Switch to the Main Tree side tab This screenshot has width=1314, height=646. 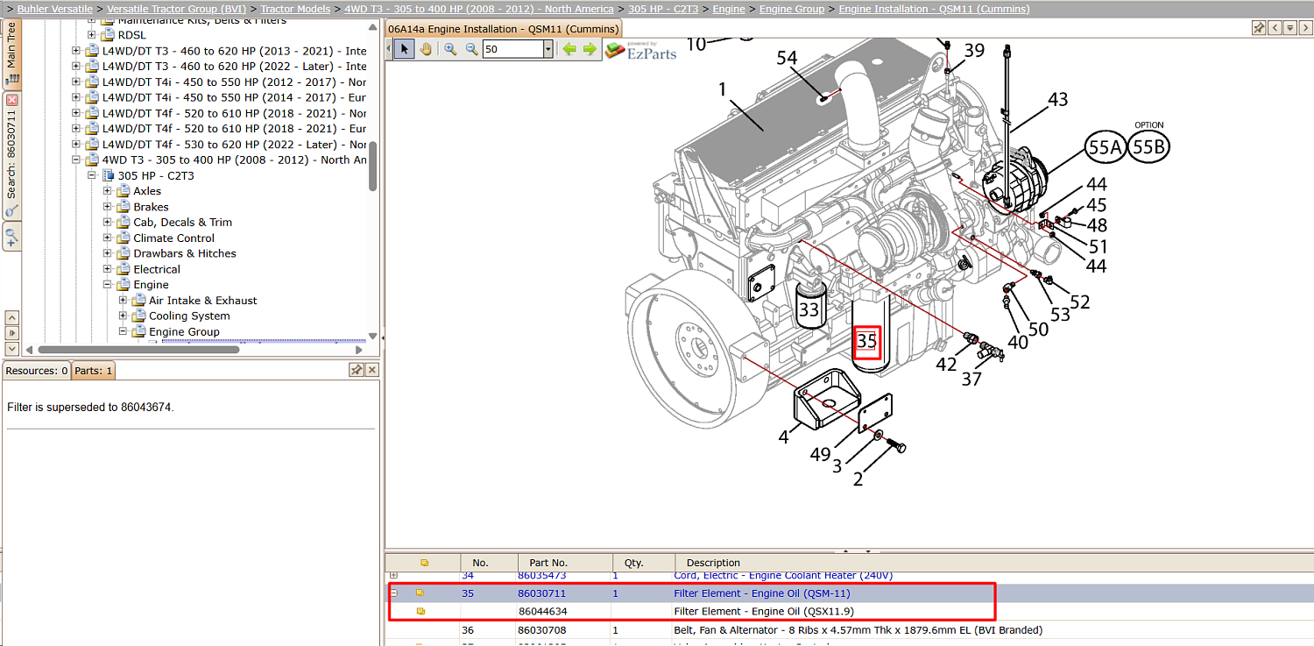coord(12,53)
